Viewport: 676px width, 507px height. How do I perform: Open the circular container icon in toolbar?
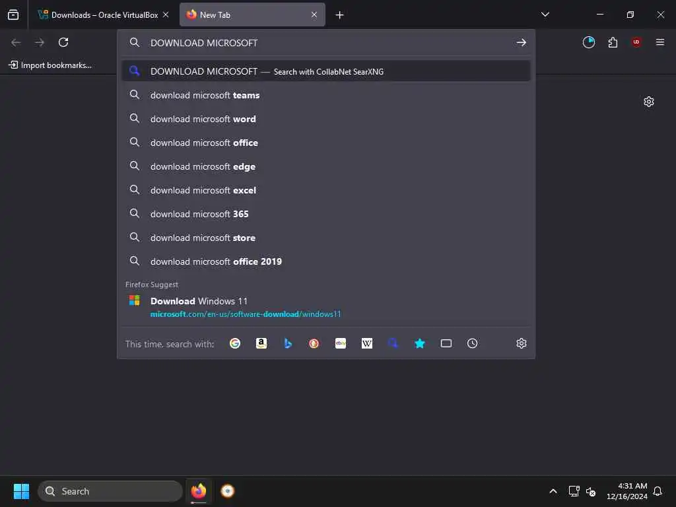click(588, 42)
